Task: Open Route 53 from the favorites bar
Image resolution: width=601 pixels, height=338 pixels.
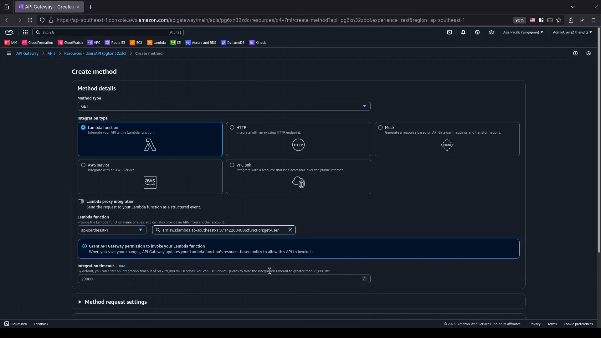Action: [115, 43]
